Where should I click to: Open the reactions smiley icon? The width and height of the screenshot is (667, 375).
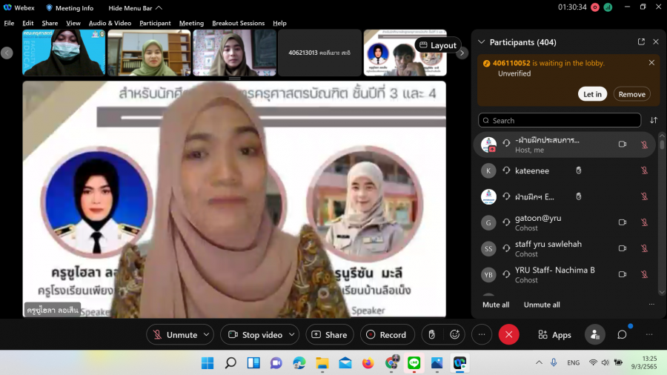click(455, 335)
